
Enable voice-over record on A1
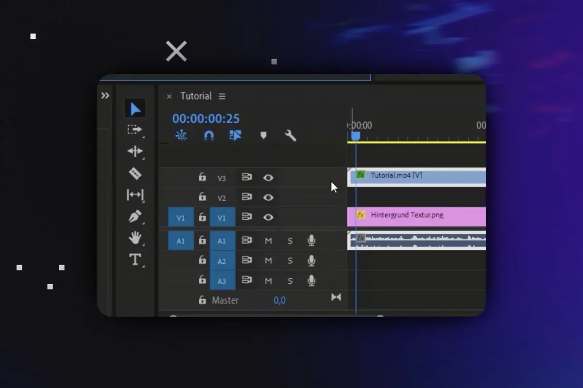coord(311,241)
